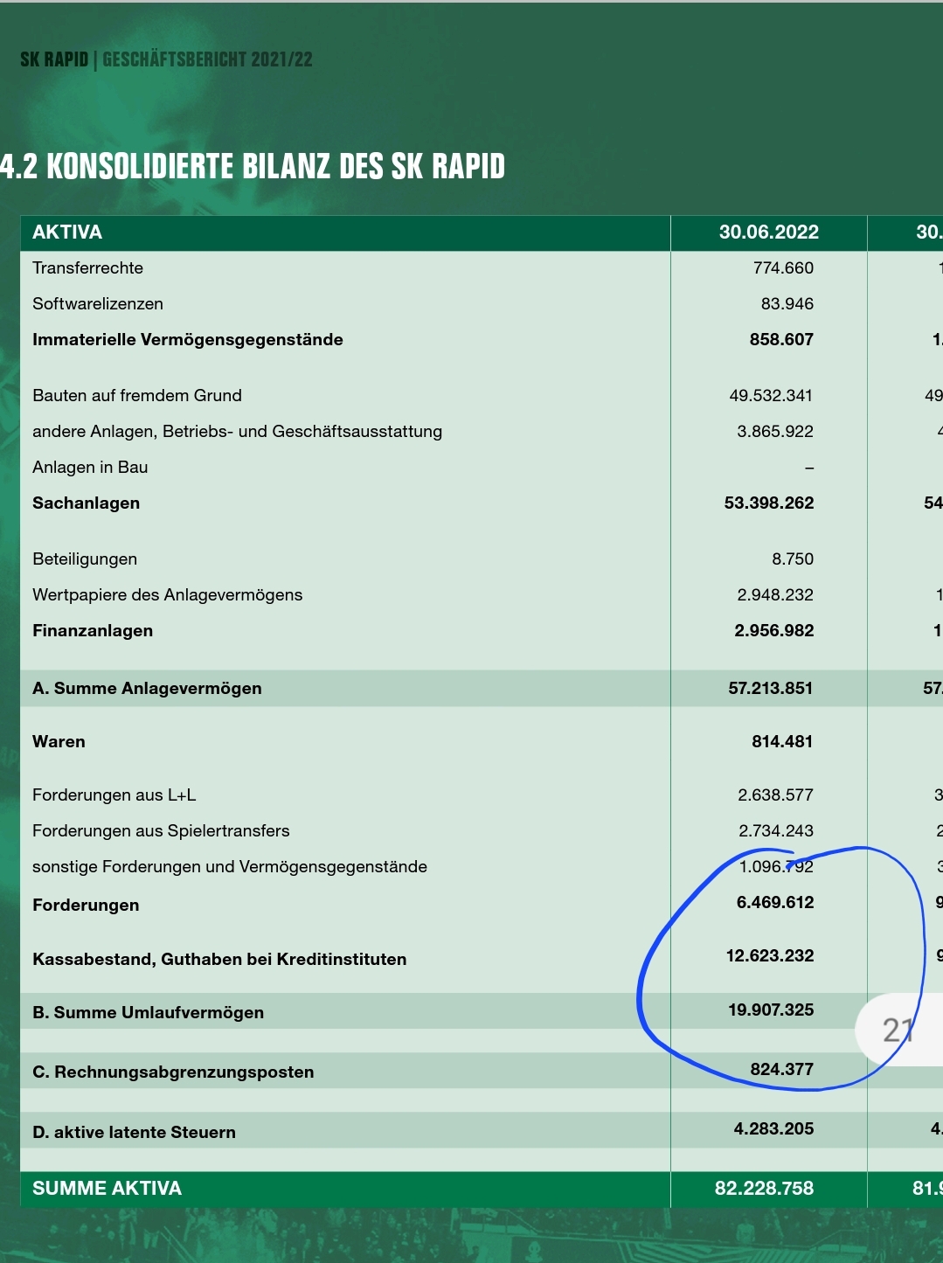943x1263 pixels.
Task: Tap the page 21 indicator bubble
Action: [x=900, y=1031]
